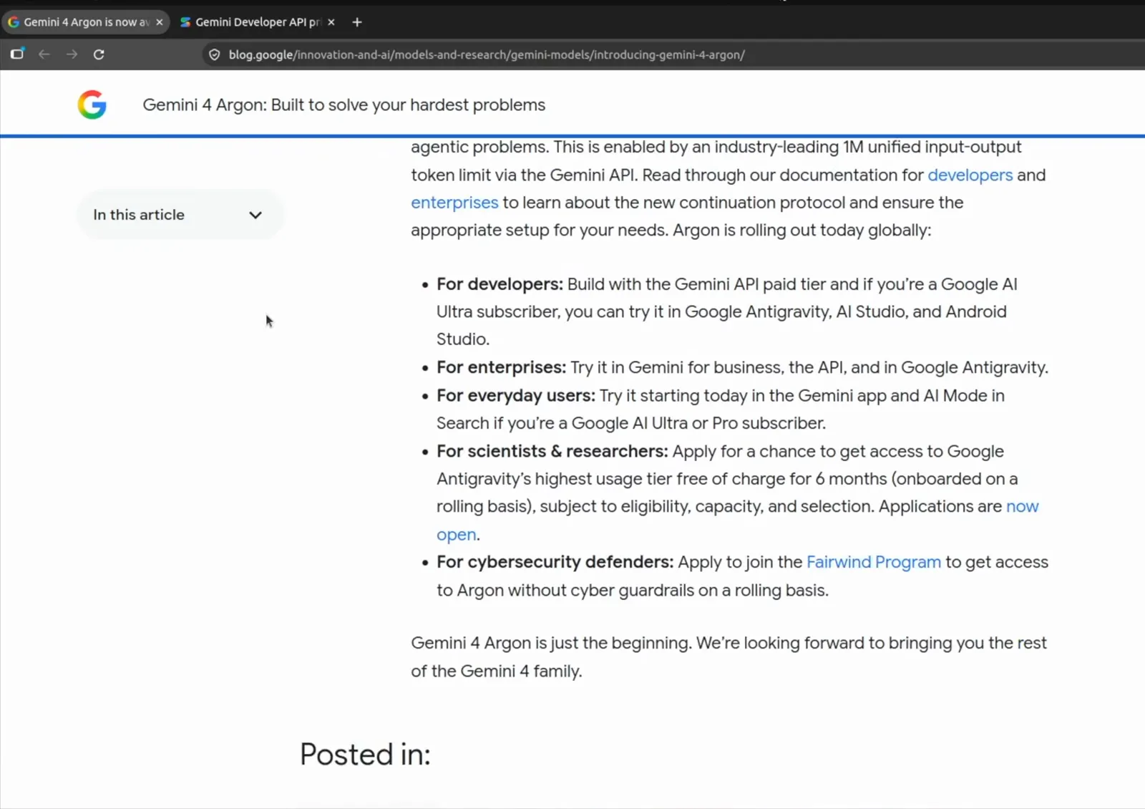
Task: Click the 'For developers:' bold label
Action: 500,284
